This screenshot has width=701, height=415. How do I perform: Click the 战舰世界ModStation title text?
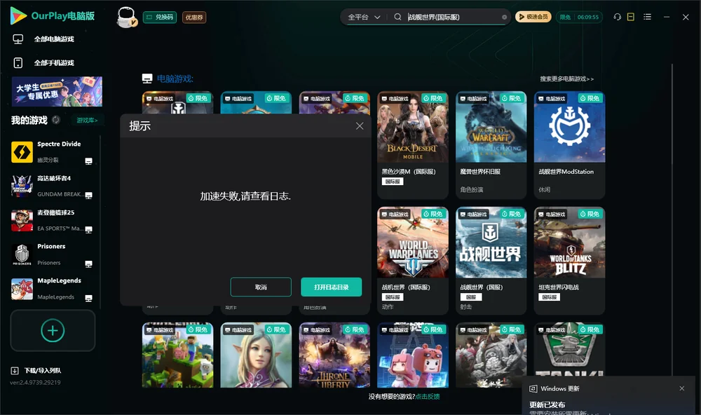point(566,172)
